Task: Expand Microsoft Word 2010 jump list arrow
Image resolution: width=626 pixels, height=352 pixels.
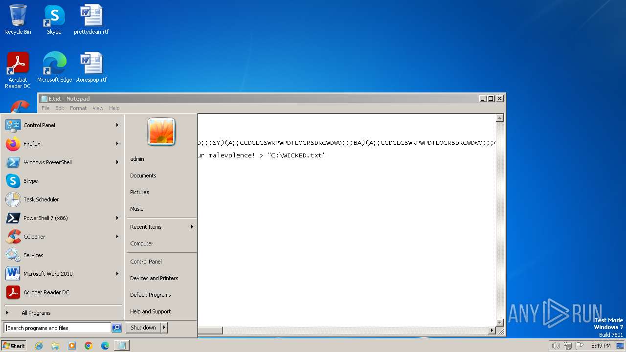Action: [117, 274]
